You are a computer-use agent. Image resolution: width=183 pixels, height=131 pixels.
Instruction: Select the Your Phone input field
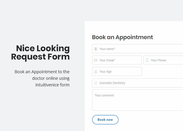(x=163, y=60)
